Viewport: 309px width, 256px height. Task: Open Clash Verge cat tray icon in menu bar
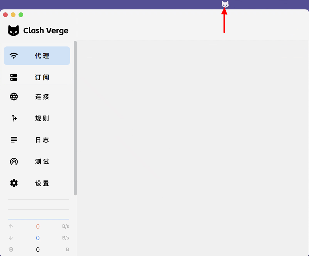click(225, 4)
